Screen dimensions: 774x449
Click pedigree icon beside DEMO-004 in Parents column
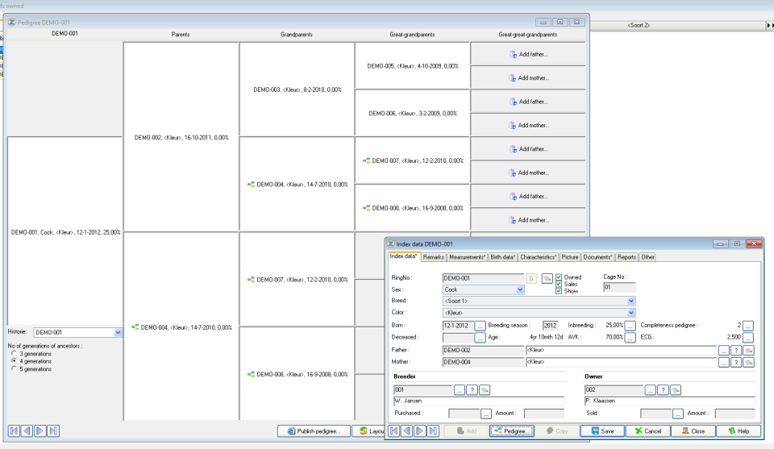coord(135,326)
